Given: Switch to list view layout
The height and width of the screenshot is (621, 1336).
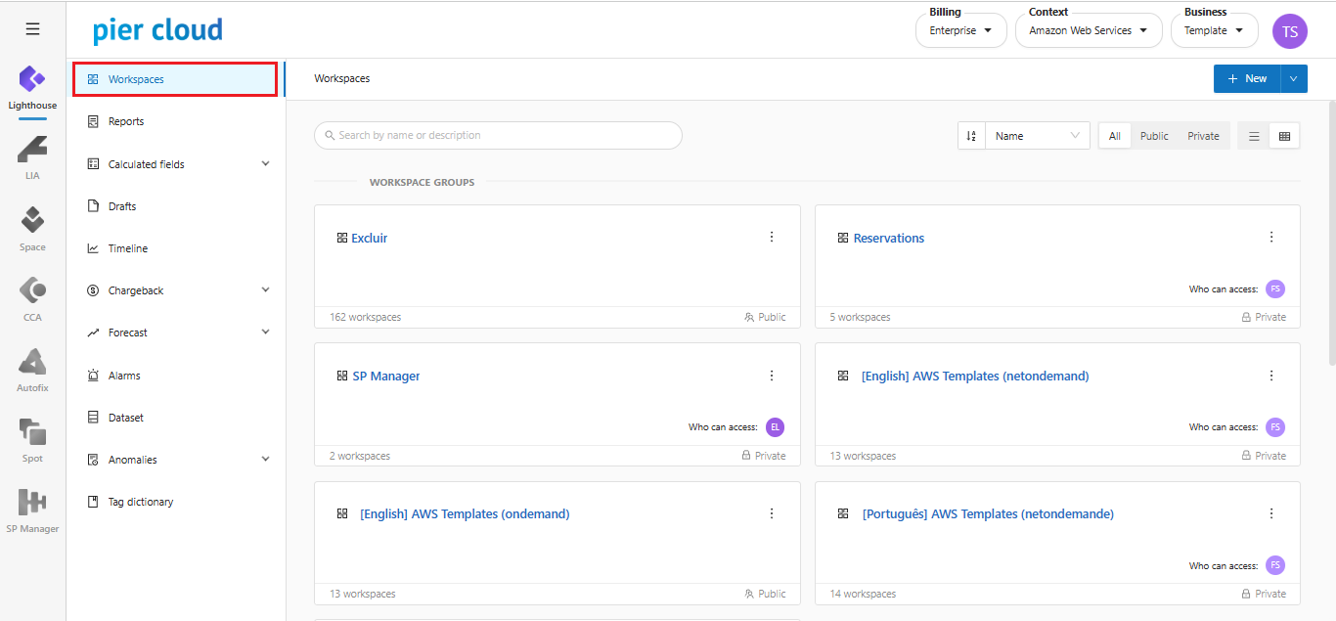Looking at the screenshot, I should point(1254,136).
